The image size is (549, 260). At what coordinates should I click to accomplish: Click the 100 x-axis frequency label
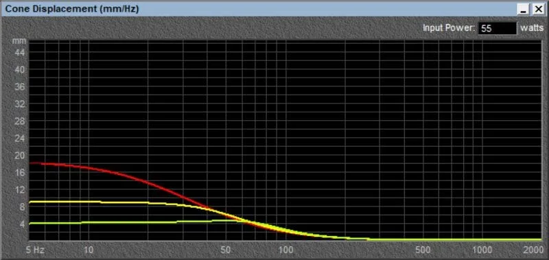(286, 250)
